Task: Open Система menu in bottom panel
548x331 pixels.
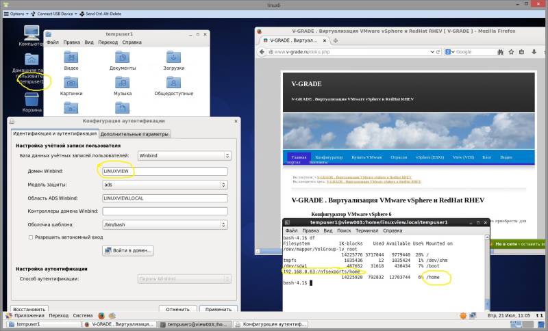Action: [83, 316]
